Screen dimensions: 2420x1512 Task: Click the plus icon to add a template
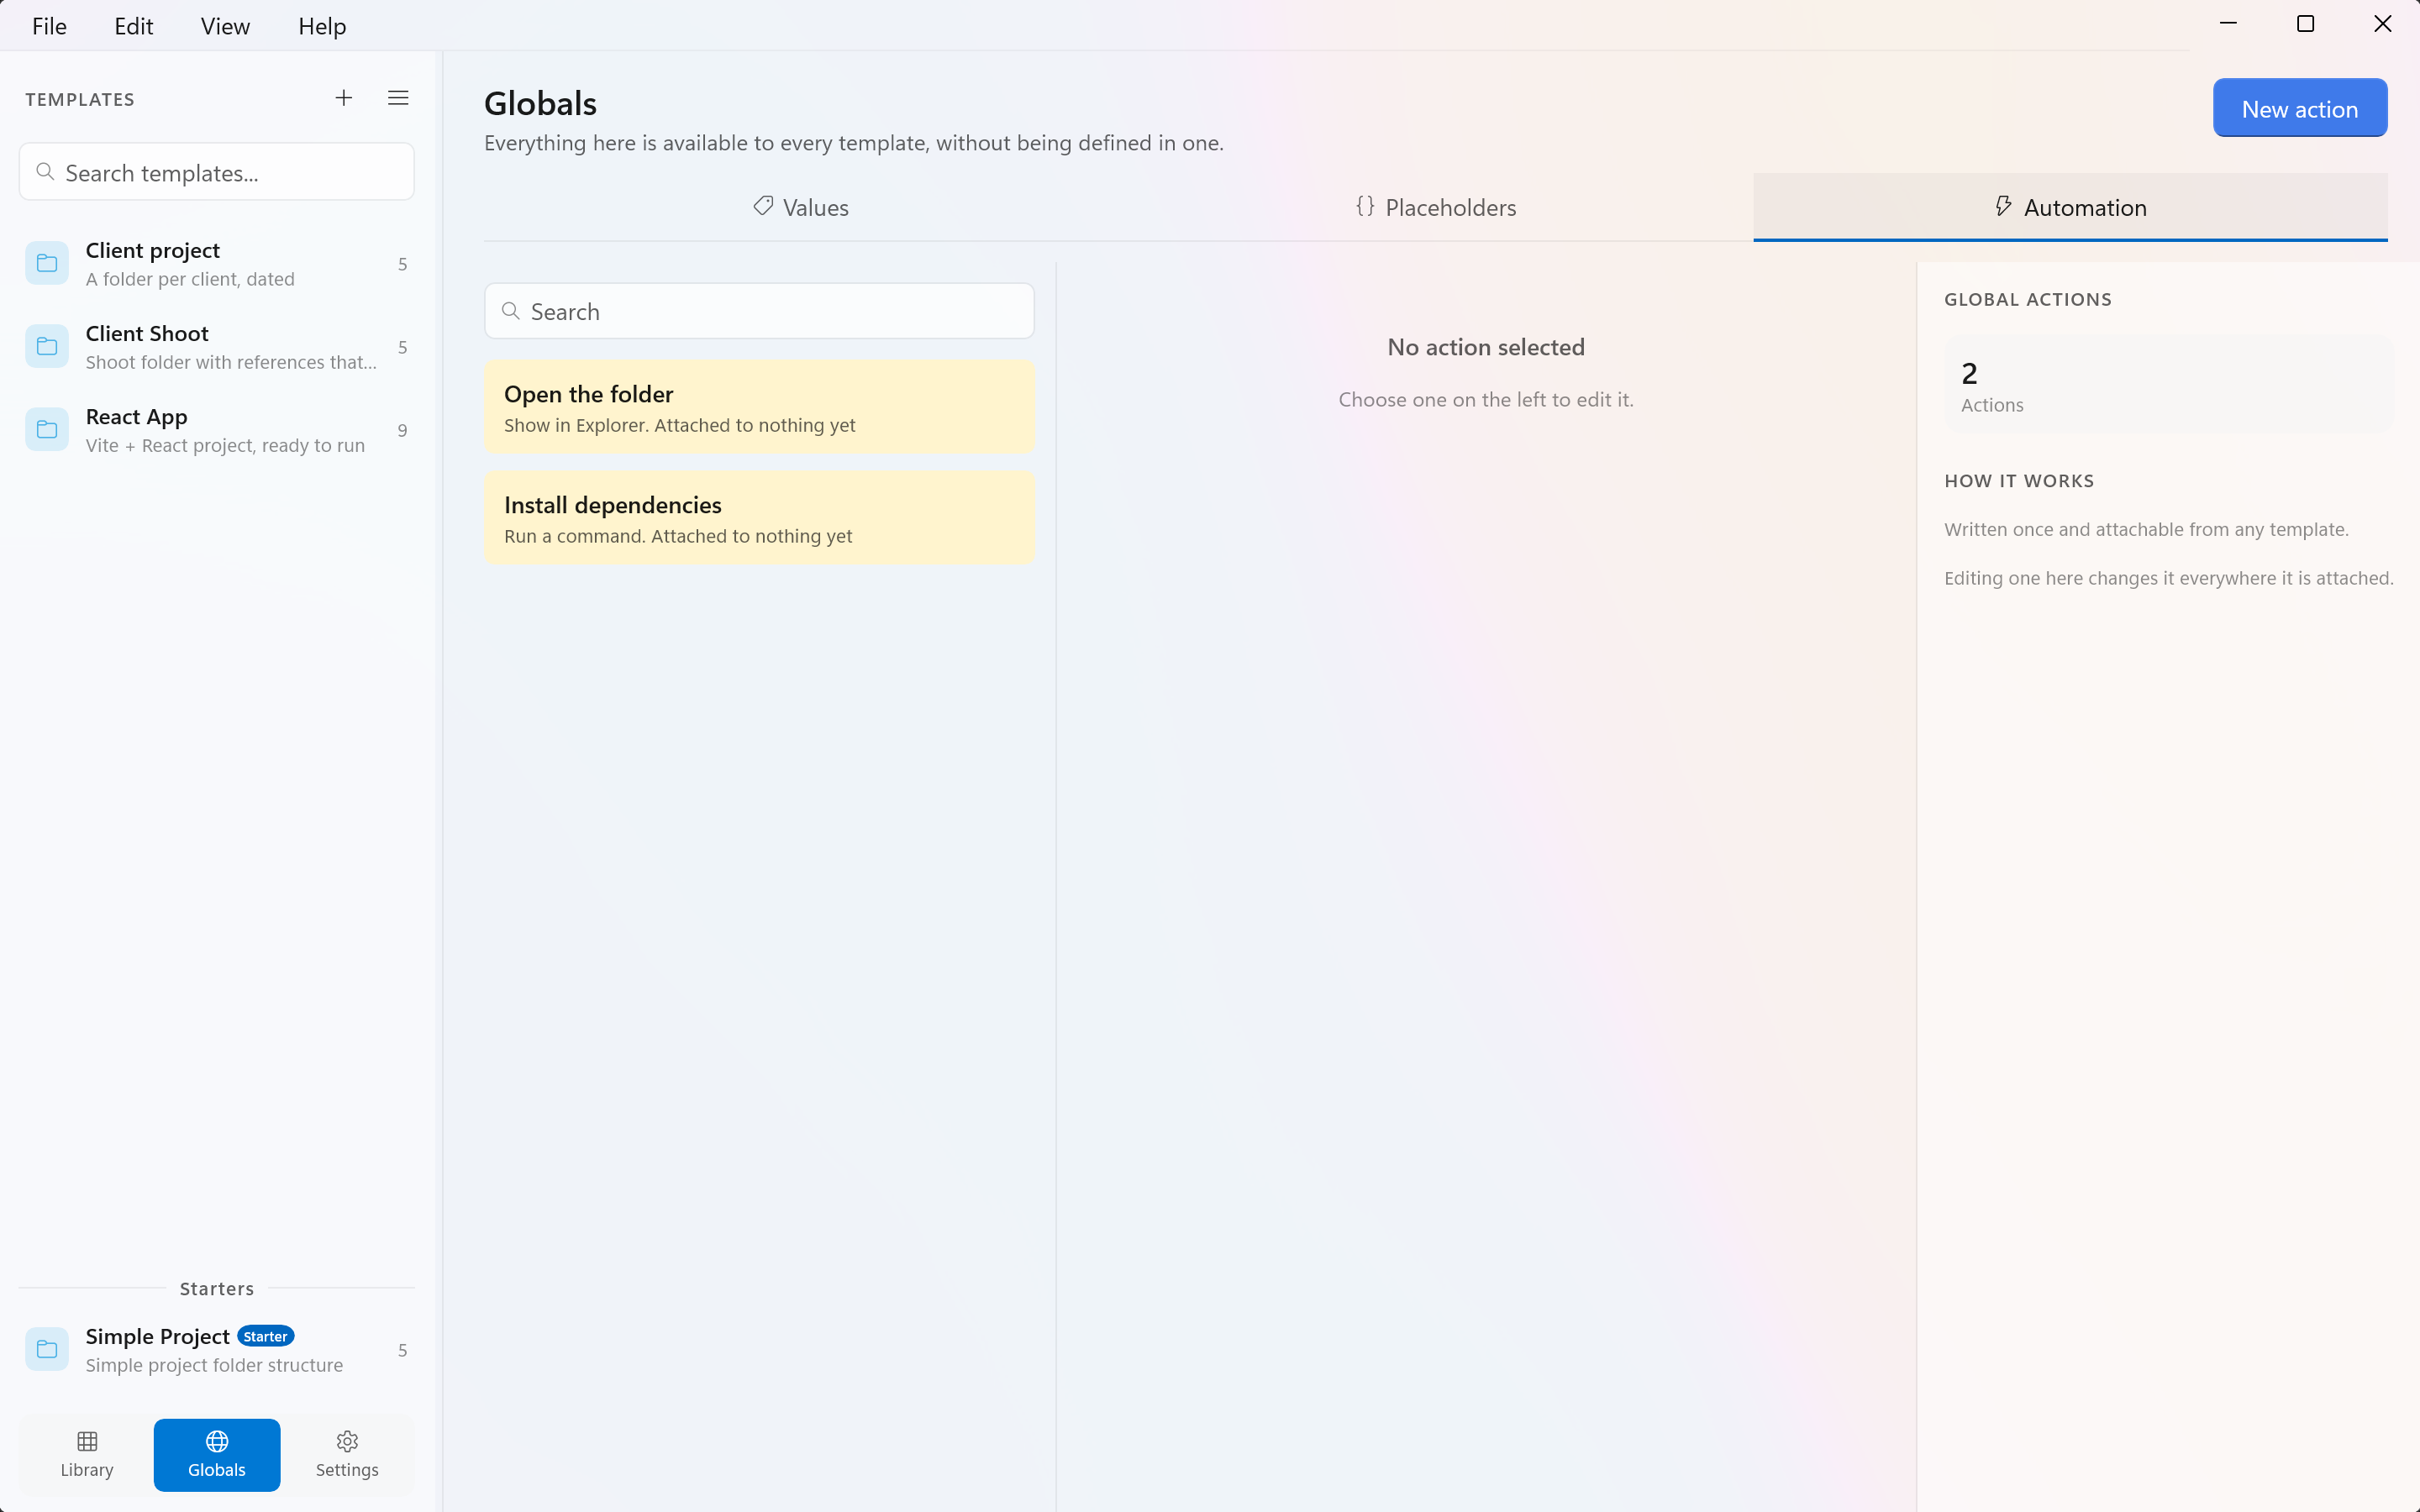point(343,98)
